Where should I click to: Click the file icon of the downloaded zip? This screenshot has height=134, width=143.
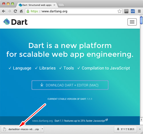[x=5, y=129]
